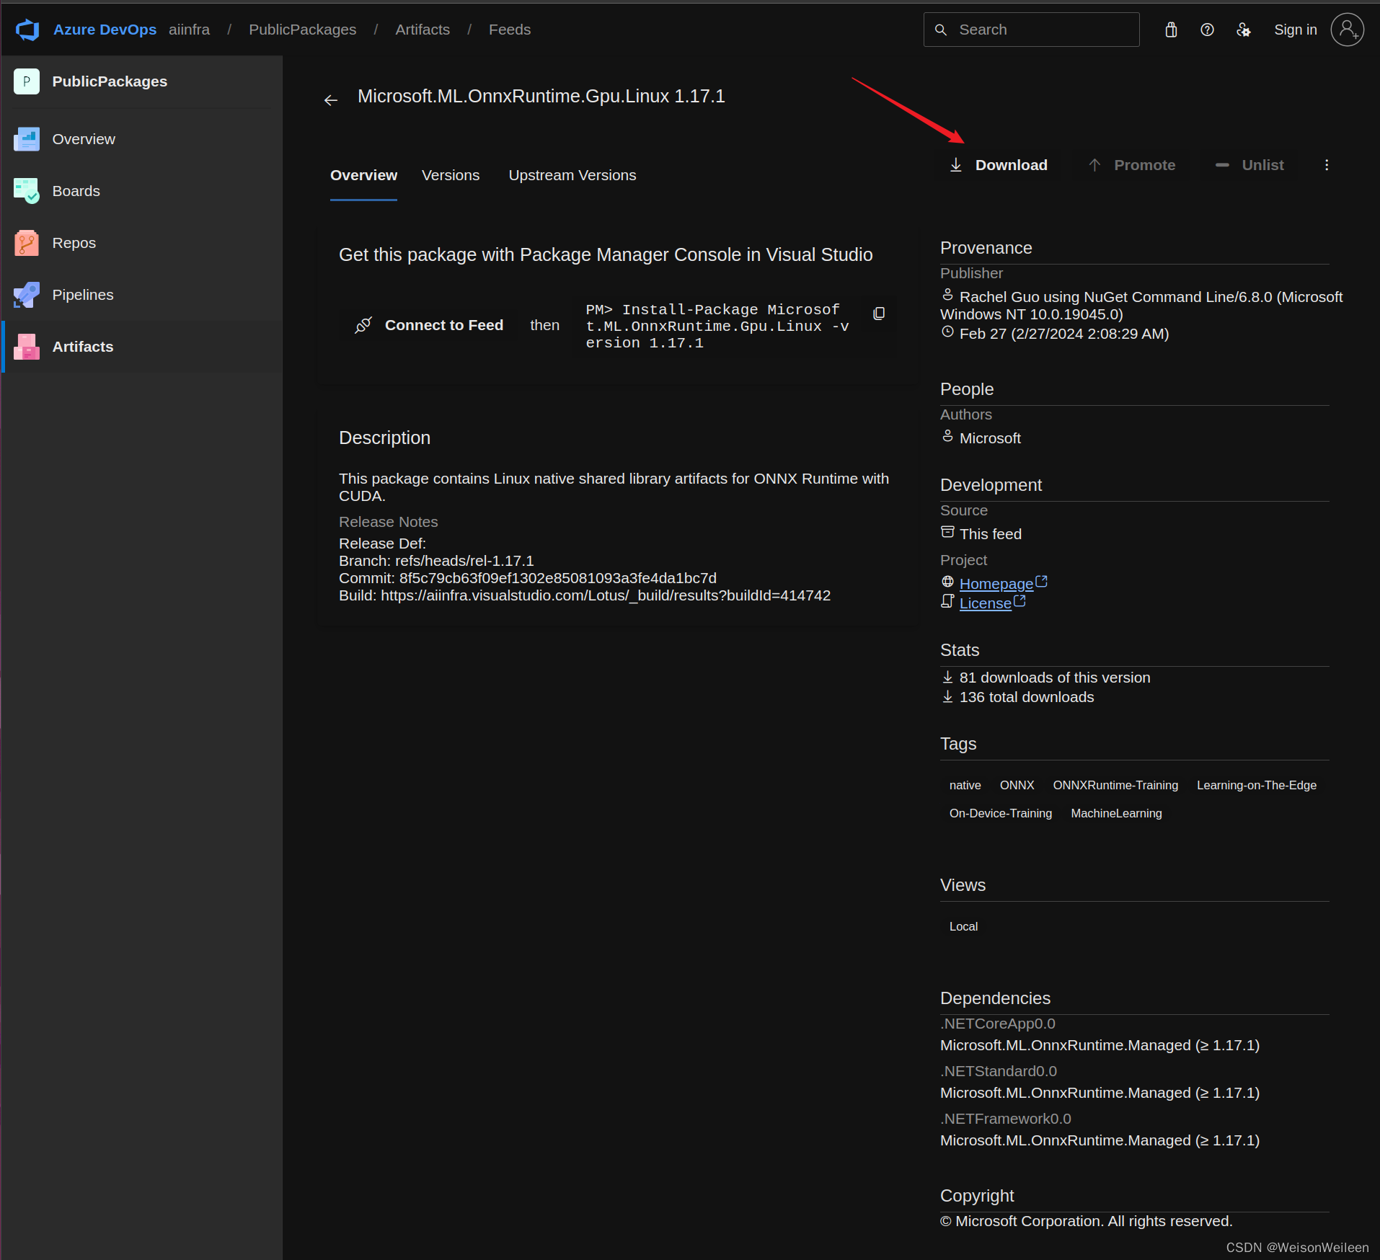Click the search magnifier icon
Screen dimensions: 1380x1260
[x=940, y=30]
